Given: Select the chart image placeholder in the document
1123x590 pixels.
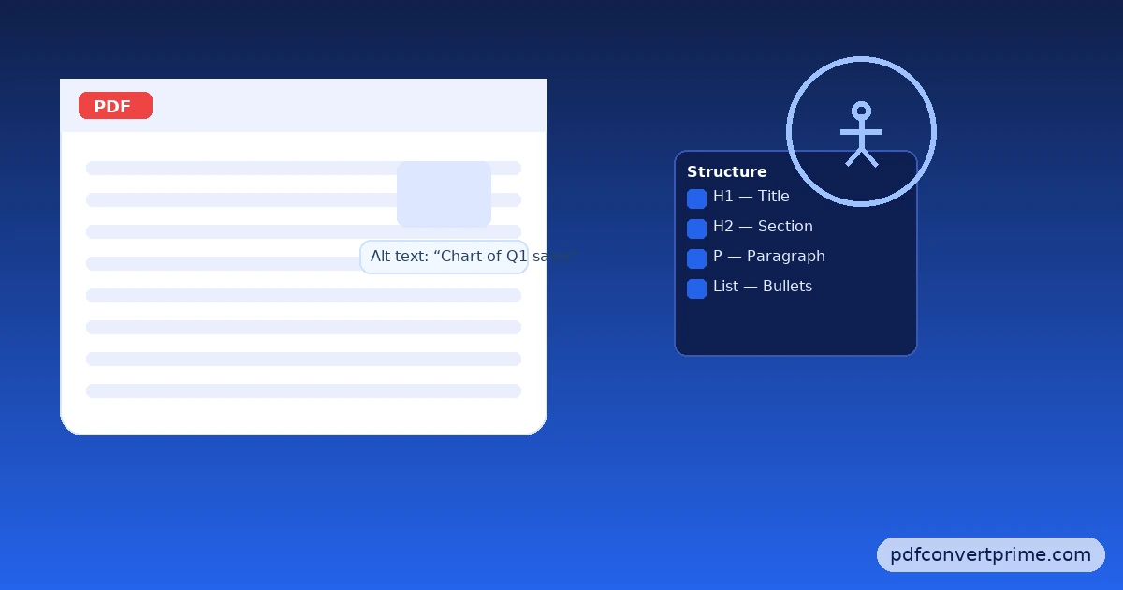Looking at the screenshot, I should pyautogui.click(x=444, y=194).
